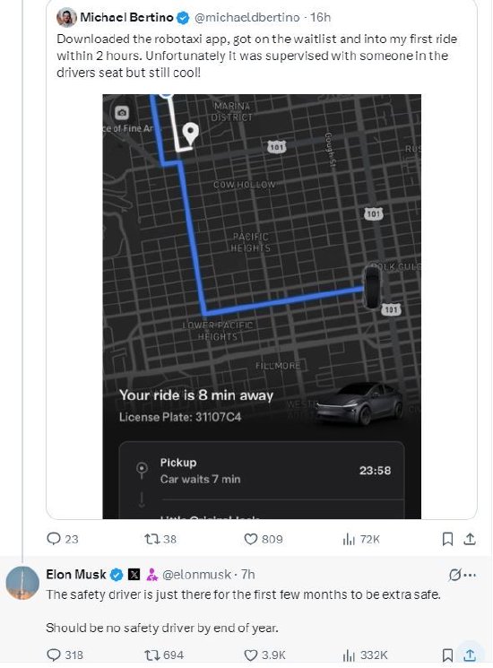Repost Michael Bertino's robotaxi post
Viewport: 493px width, 668px height.
click(x=160, y=539)
